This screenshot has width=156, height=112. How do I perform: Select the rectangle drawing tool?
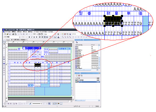[x=4, y=48]
